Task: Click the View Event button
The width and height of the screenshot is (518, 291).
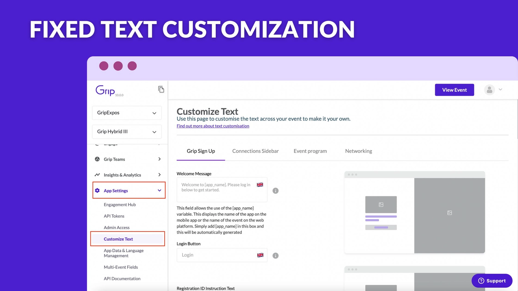Action: pyautogui.click(x=454, y=90)
